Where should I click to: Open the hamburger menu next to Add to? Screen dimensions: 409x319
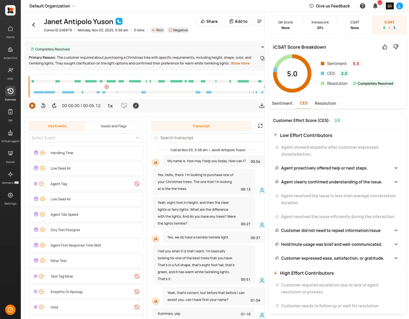coord(259,21)
